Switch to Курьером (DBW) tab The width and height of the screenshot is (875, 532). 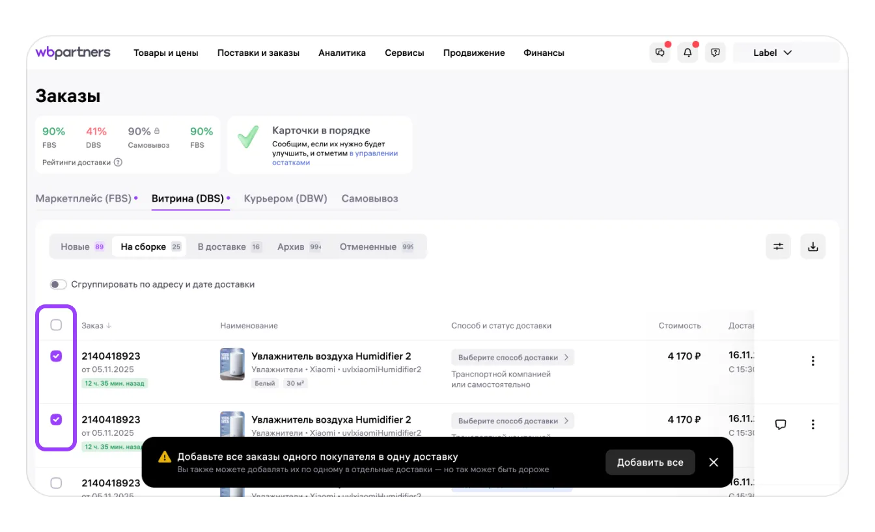coord(286,198)
